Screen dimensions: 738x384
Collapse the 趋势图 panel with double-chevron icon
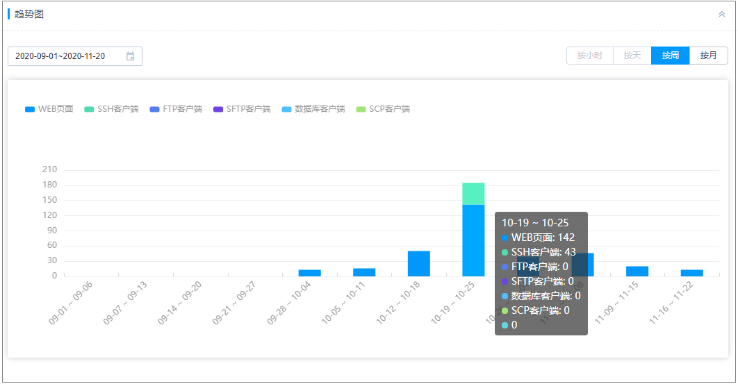tap(721, 14)
